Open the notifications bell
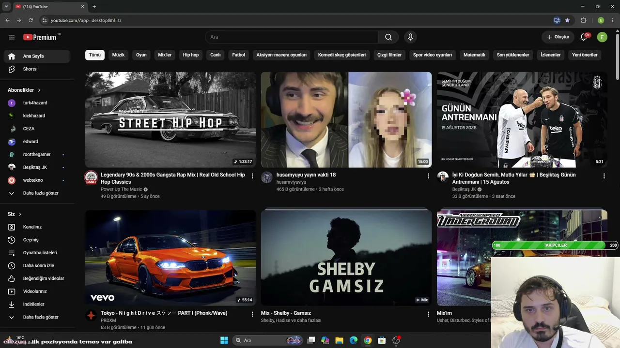620x348 pixels. 584,37
